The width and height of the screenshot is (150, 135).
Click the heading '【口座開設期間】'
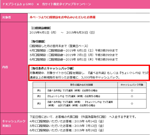point(41,28)
